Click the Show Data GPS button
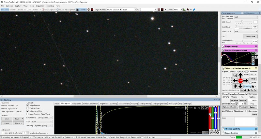The width and height of the screenshot is (261, 139). [250, 36]
